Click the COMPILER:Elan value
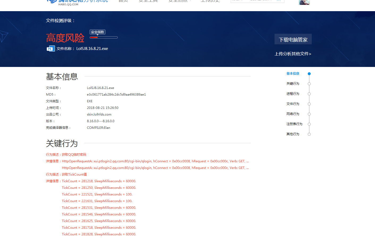The width and height of the screenshot is (375, 238). pyautogui.click(x=99, y=128)
